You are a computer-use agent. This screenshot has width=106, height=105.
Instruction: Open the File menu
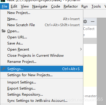4,6
